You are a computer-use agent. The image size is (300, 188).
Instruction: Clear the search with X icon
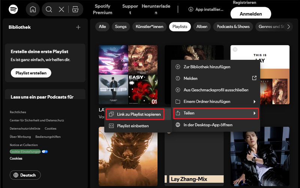pyautogui.click(x=61, y=9)
